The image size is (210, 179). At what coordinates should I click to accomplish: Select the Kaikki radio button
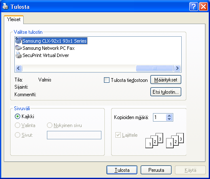tap(17, 117)
